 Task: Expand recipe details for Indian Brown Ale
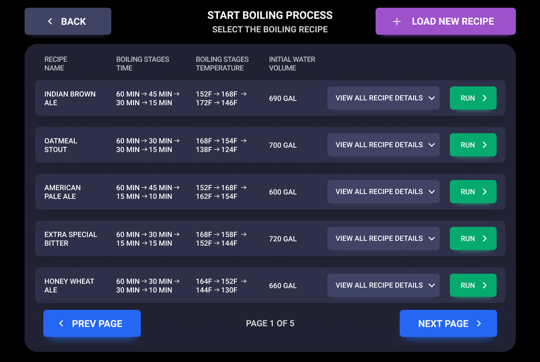coord(383,98)
